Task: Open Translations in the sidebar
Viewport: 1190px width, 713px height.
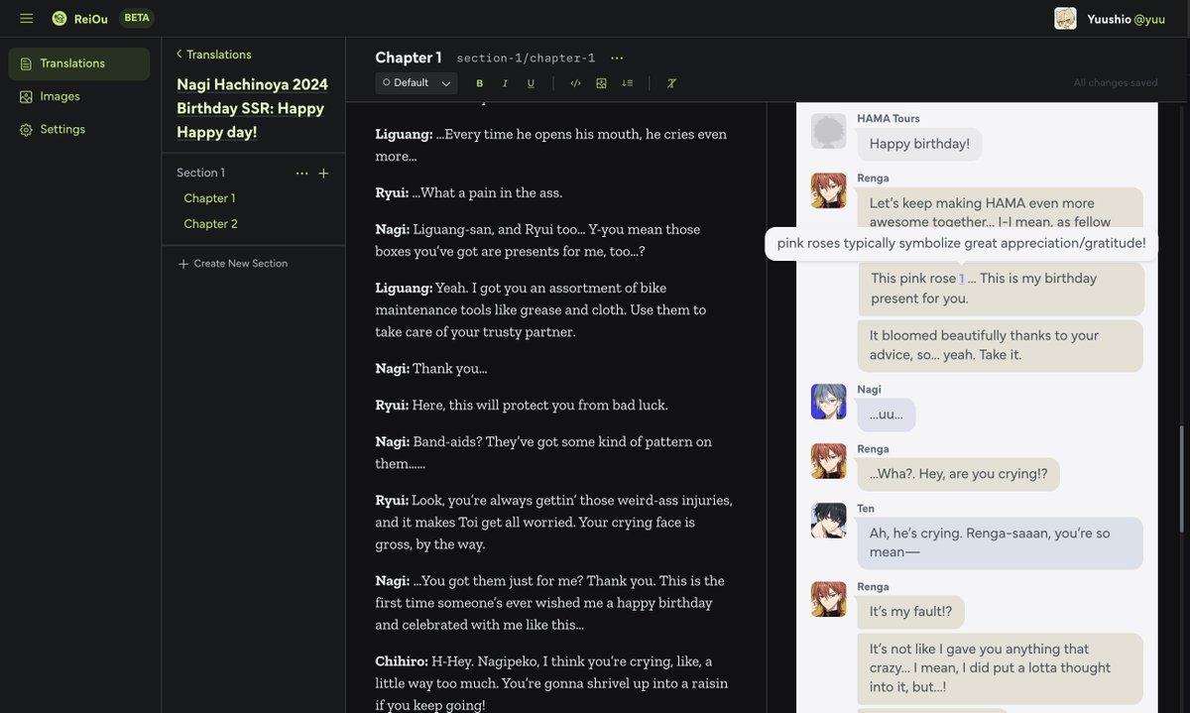Action: pos(79,63)
